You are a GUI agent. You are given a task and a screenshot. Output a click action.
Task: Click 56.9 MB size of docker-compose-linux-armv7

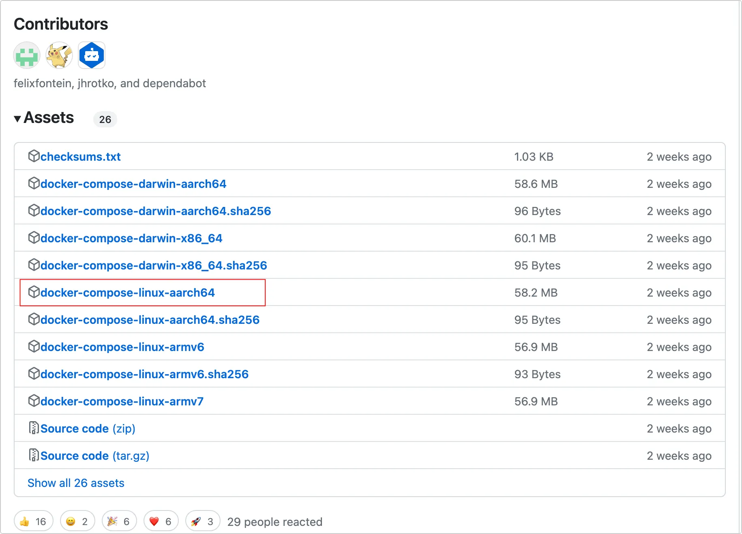(536, 401)
